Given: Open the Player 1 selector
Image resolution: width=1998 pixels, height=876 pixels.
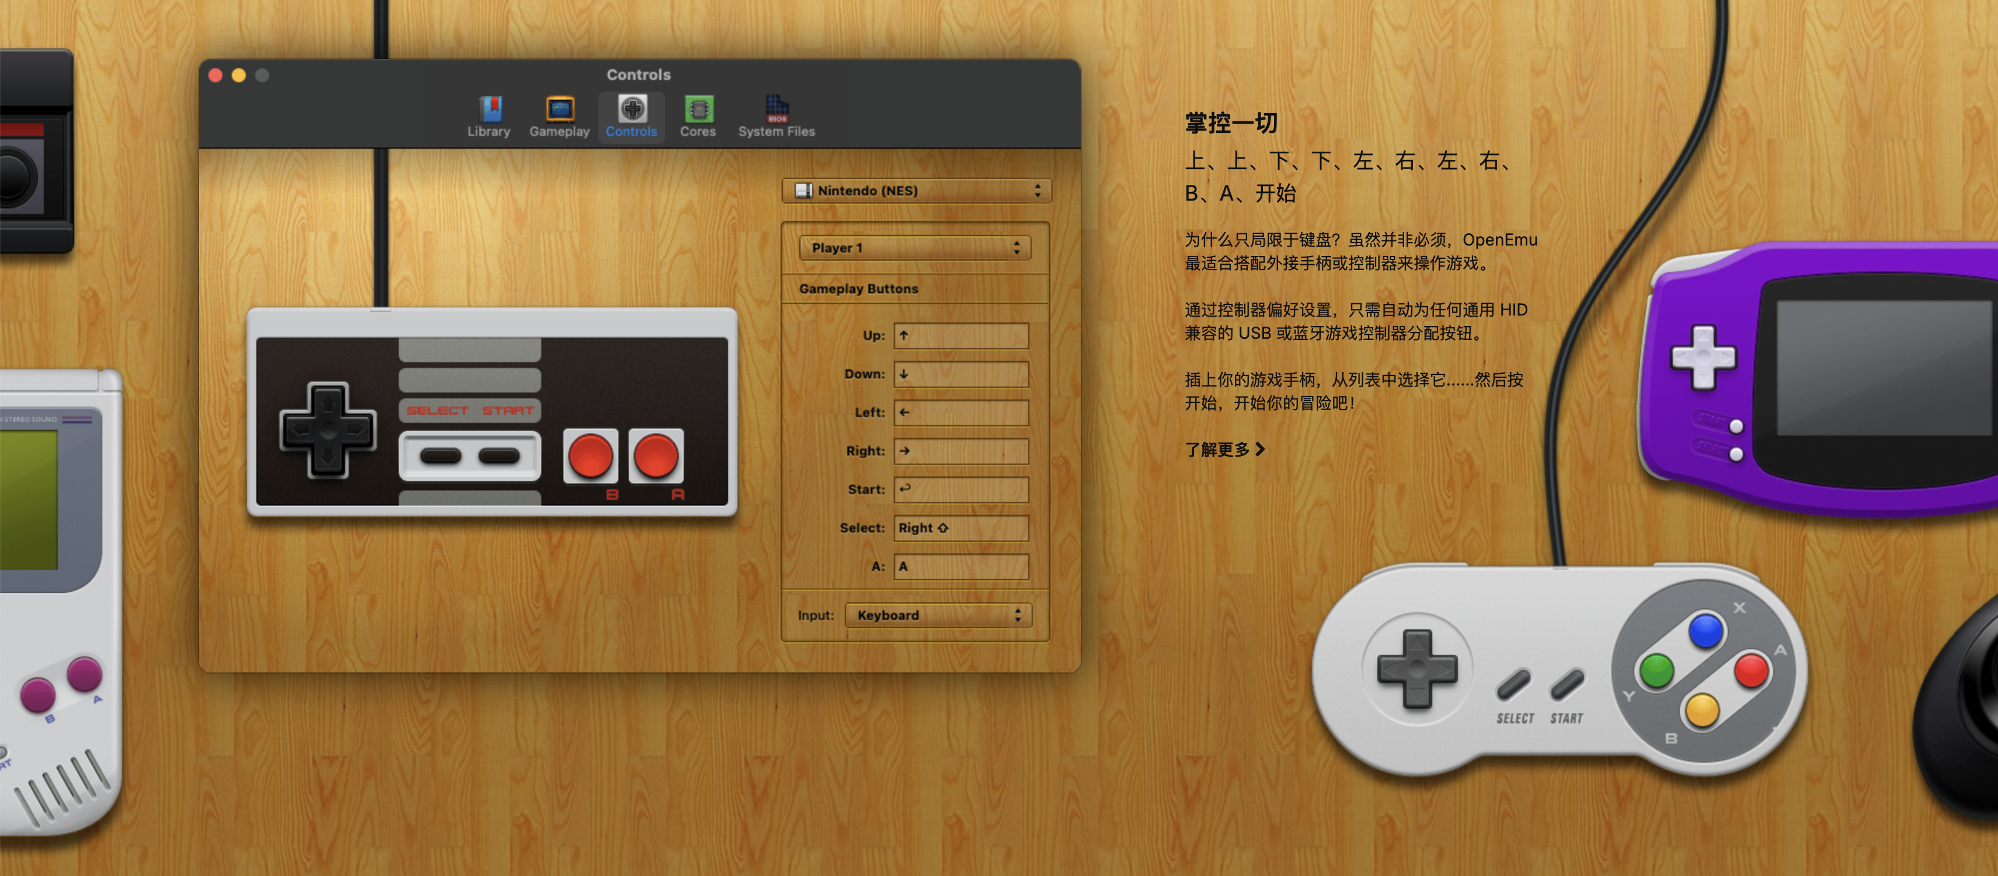Looking at the screenshot, I should [x=916, y=247].
